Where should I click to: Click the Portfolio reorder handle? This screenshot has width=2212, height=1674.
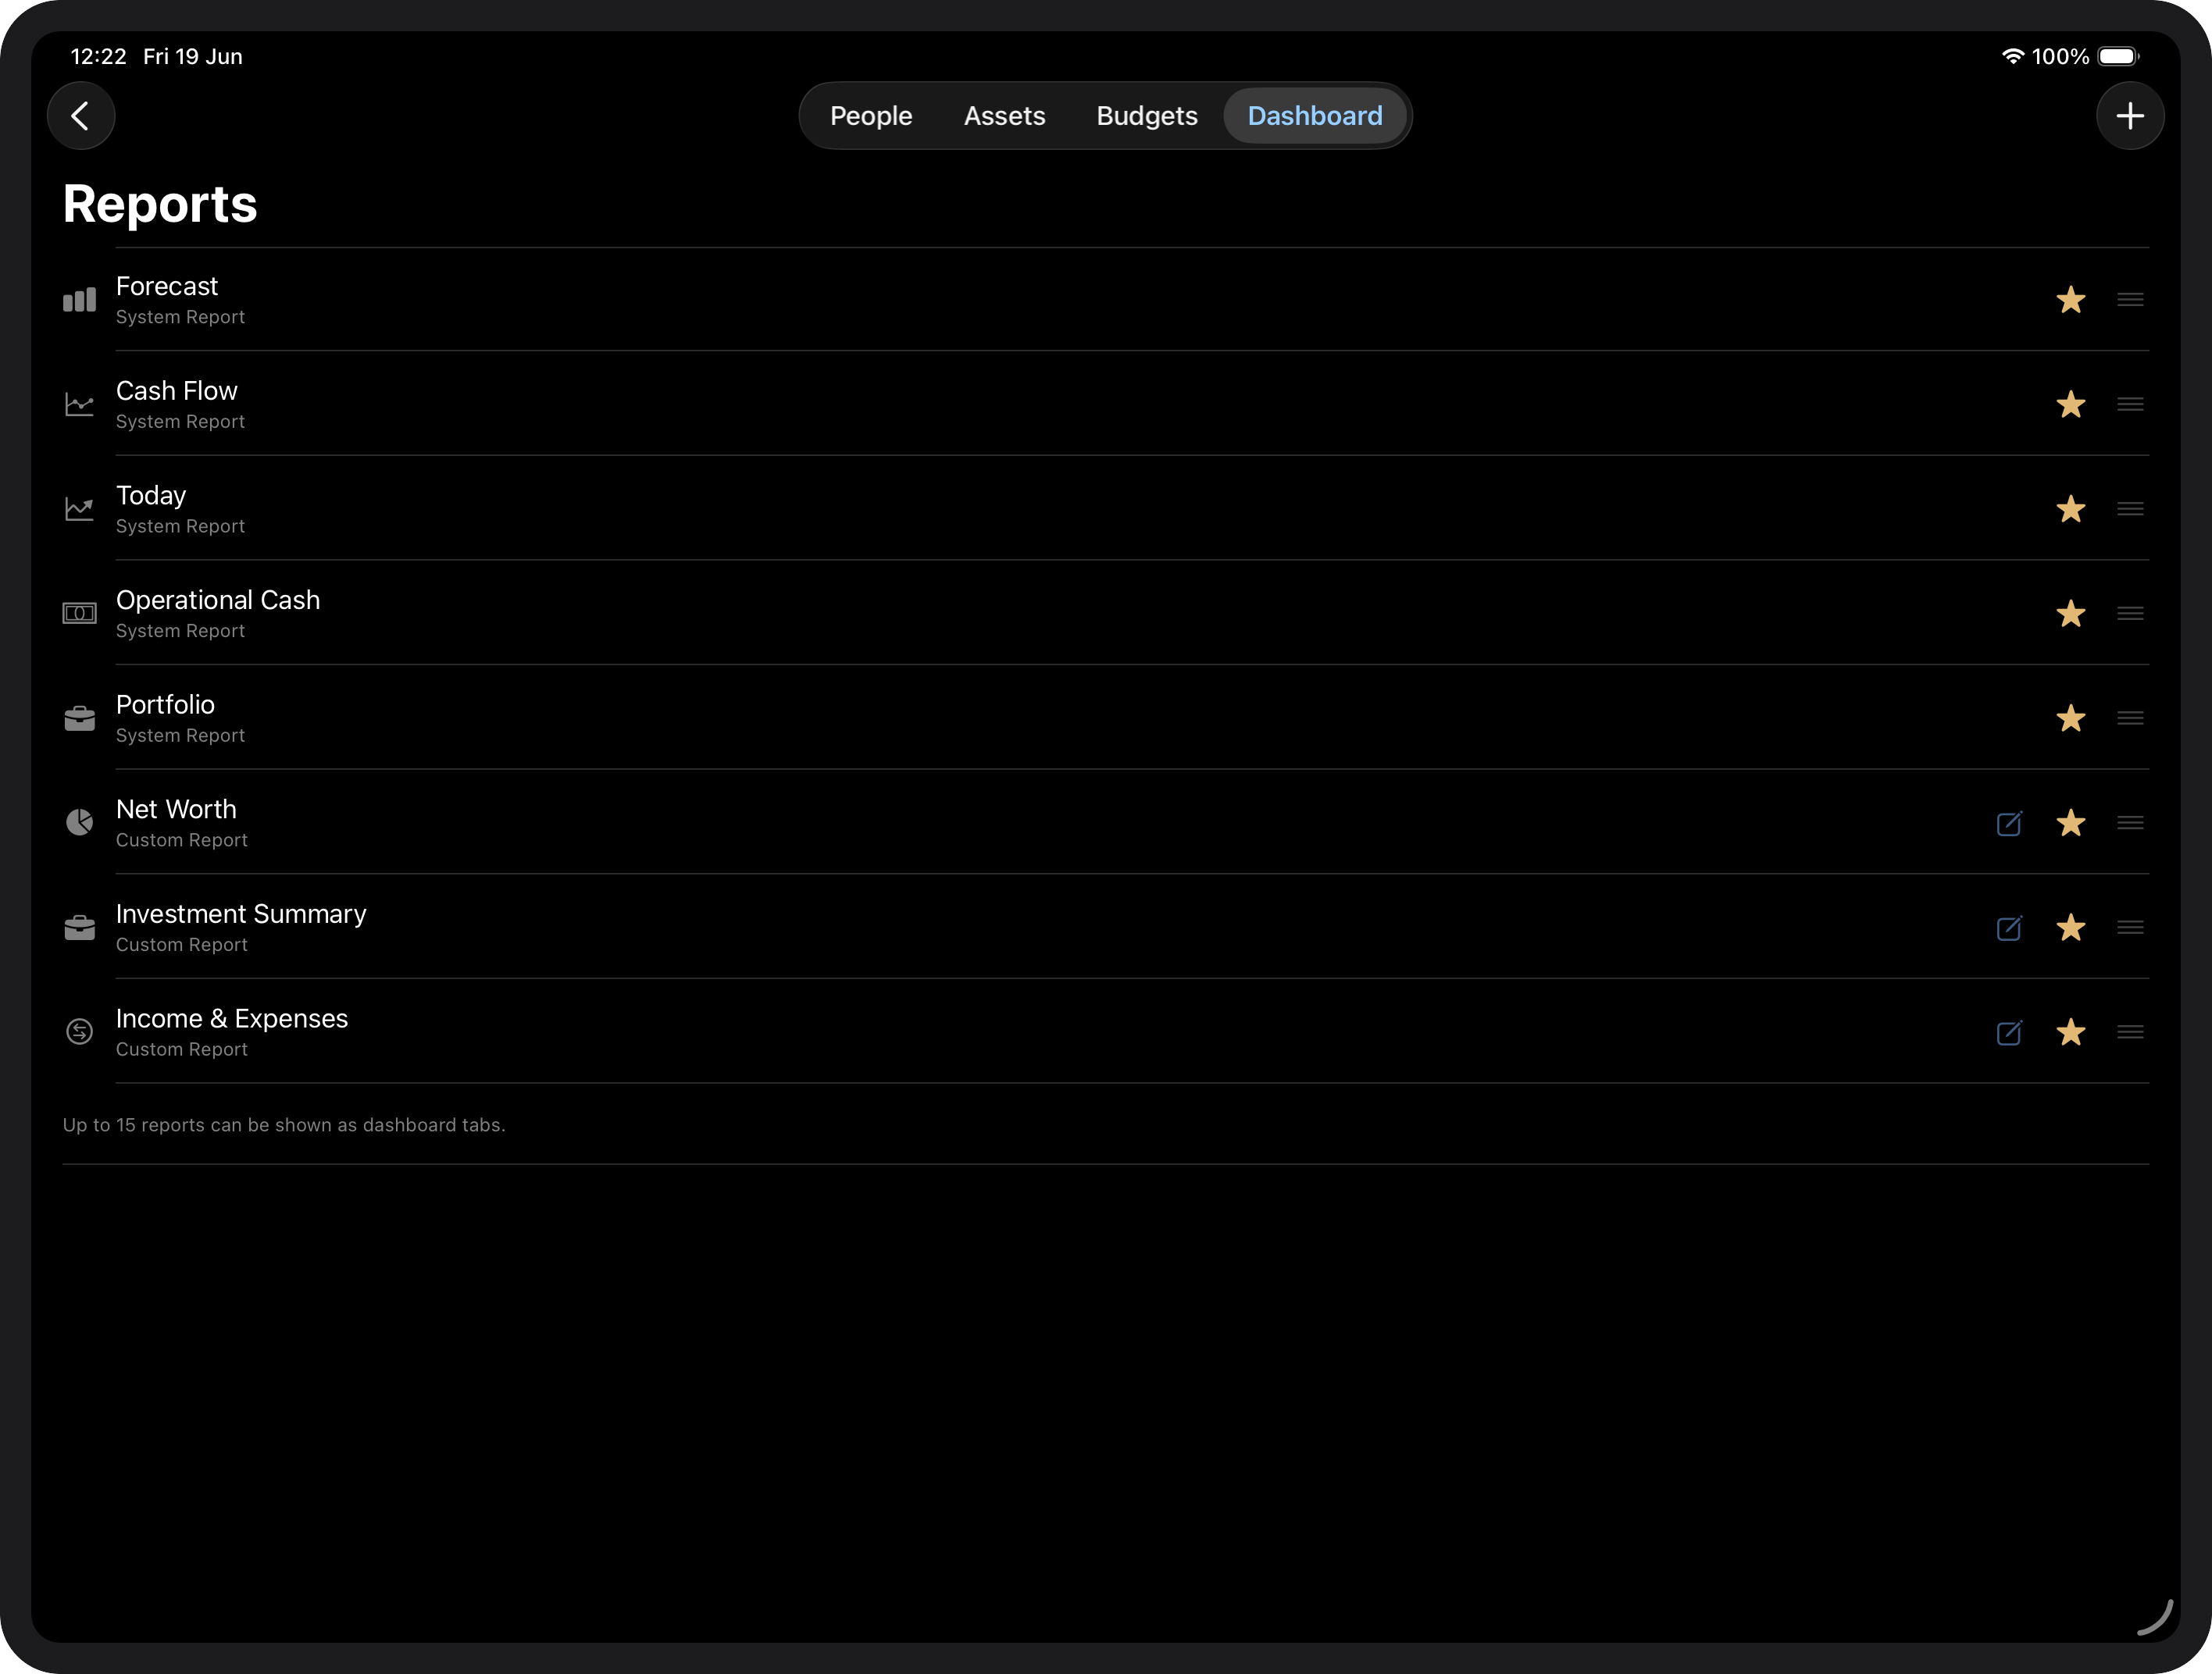(2130, 718)
